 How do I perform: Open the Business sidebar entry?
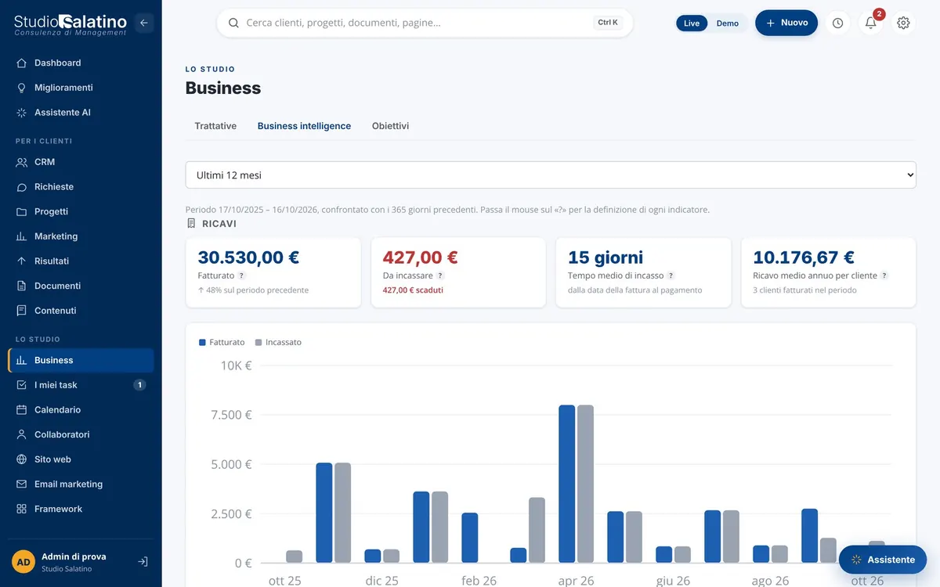click(x=81, y=360)
